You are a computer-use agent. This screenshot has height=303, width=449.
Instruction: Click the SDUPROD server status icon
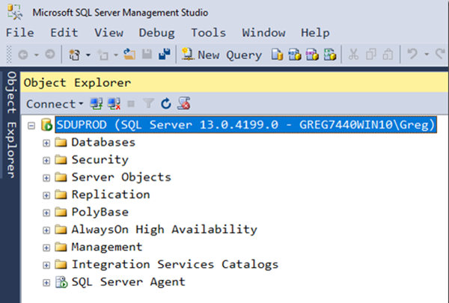[x=46, y=125]
